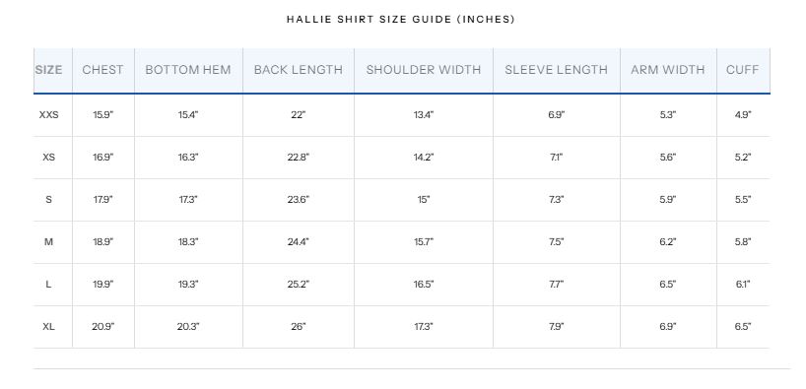This screenshot has width=806, height=389.
Task: Click the ARM WIDTH header
Action: pyautogui.click(x=668, y=70)
